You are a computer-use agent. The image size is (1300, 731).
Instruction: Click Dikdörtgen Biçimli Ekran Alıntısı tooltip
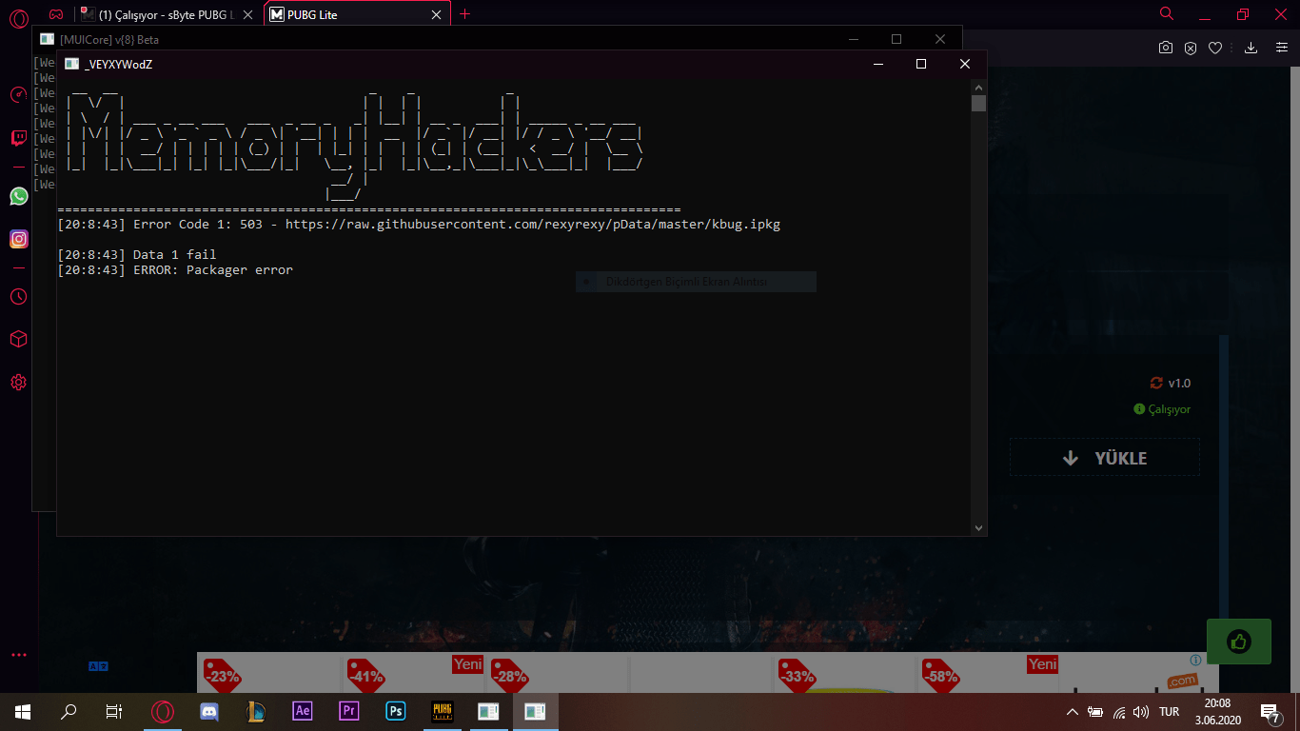coord(696,282)
